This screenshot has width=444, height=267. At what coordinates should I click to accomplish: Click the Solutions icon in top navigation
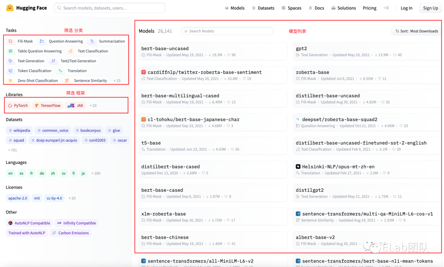(x=333, y=8)
